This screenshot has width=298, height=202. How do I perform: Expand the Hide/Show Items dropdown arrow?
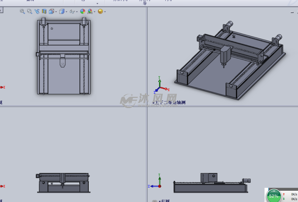[77, 12]
